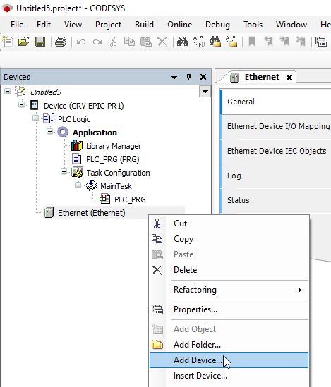Open Find using the binoculars icon

tap(182, 42)
